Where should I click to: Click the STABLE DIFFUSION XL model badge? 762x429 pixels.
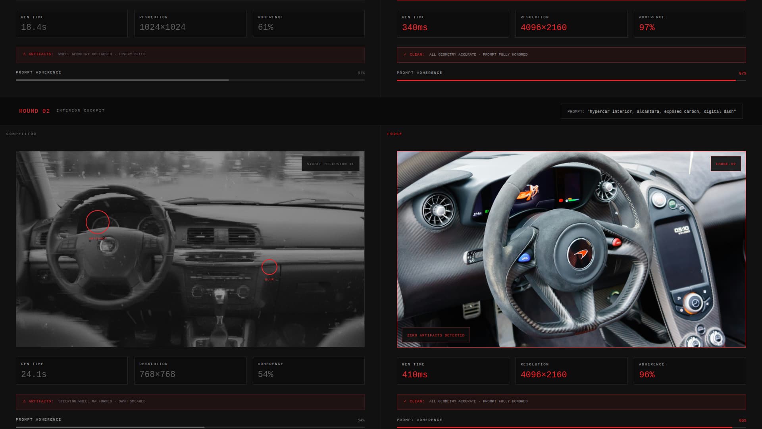click(330, 163)
